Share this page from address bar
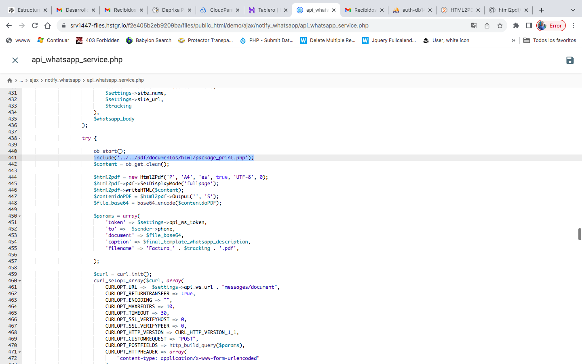The height and width of the screenshot is (364, 582). [x=487, y=25]
